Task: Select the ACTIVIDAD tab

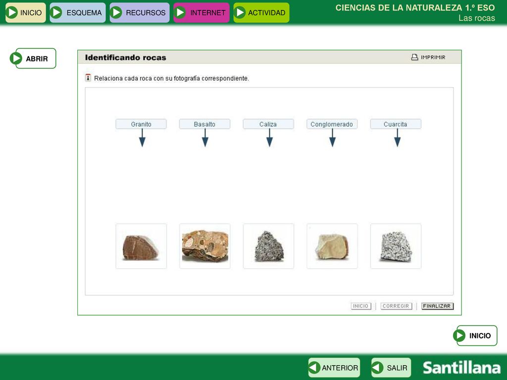Action: point(261,12)
